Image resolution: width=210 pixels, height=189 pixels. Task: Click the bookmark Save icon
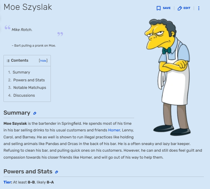[x=159, y=8]
